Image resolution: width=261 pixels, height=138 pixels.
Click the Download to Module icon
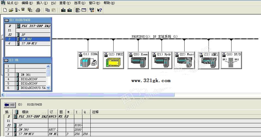click(x=63, y=10)
